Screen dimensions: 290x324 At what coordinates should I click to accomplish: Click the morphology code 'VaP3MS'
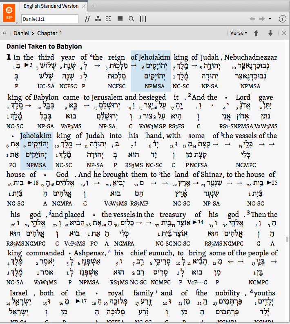[71, 126]
